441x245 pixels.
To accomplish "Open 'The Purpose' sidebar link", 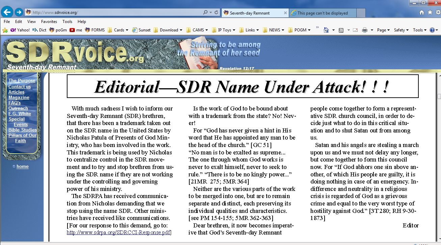I will (x=22, y=80).
